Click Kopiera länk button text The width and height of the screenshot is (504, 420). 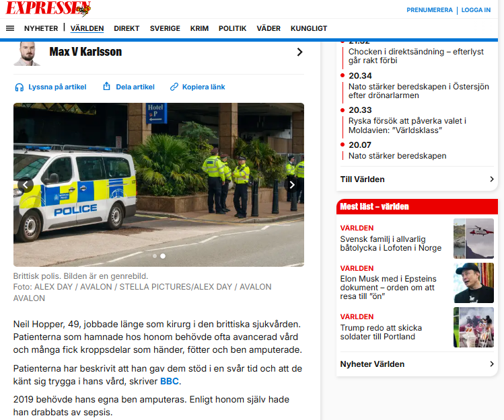coord(203,87)
